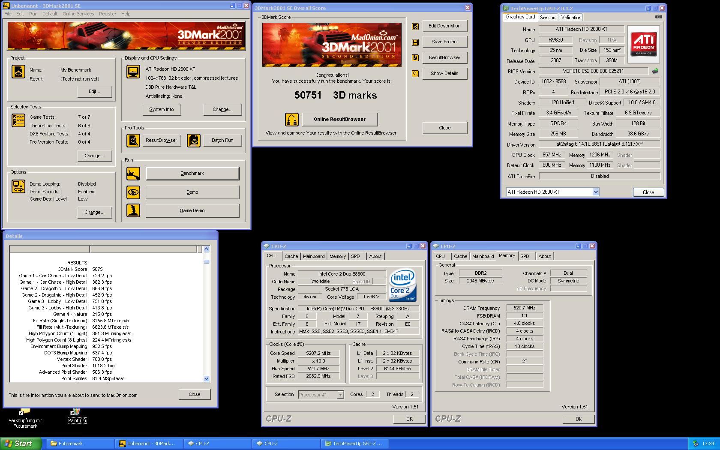The height and width of the screenshot is (450, 720).
Task: Switch to the Futuremark taskbar item
Action: pos(80,444)
